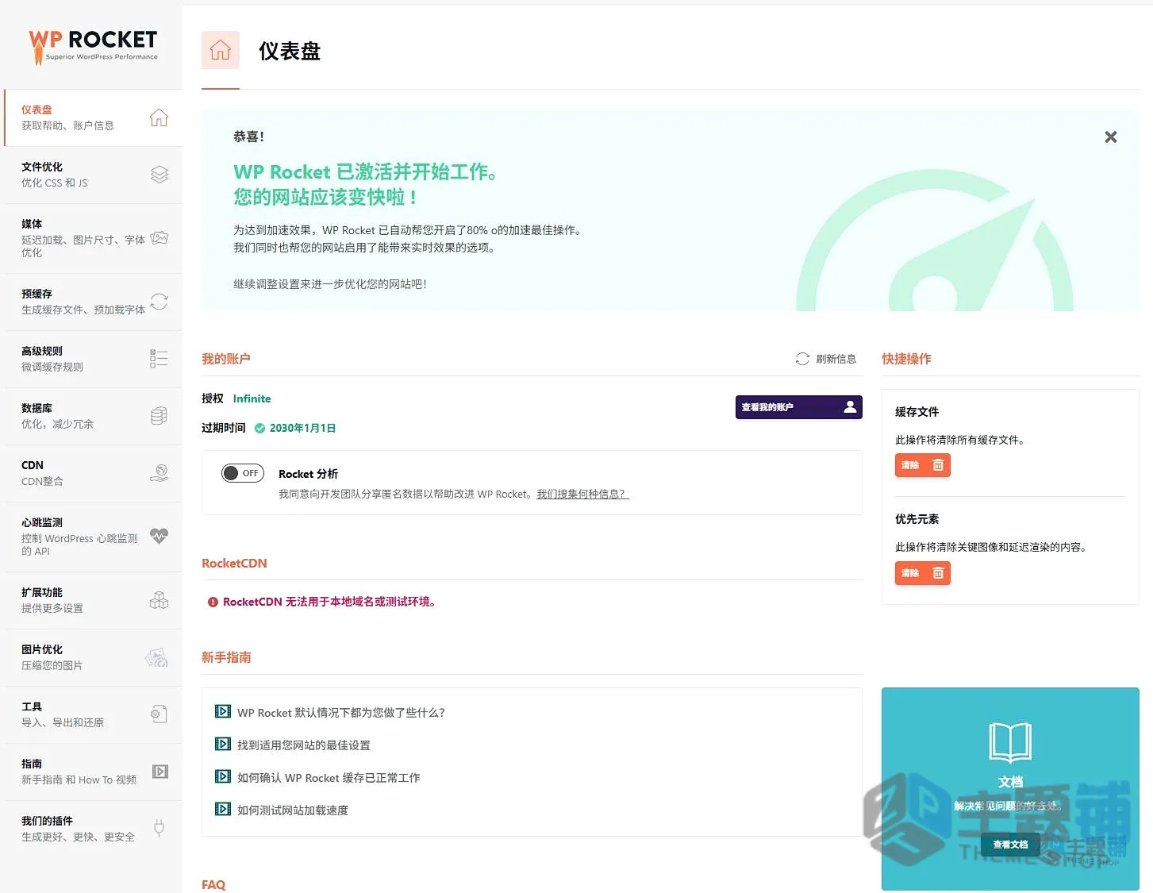Go to 高级规则 settings section
1153x893 pixels.
(94, 359)
